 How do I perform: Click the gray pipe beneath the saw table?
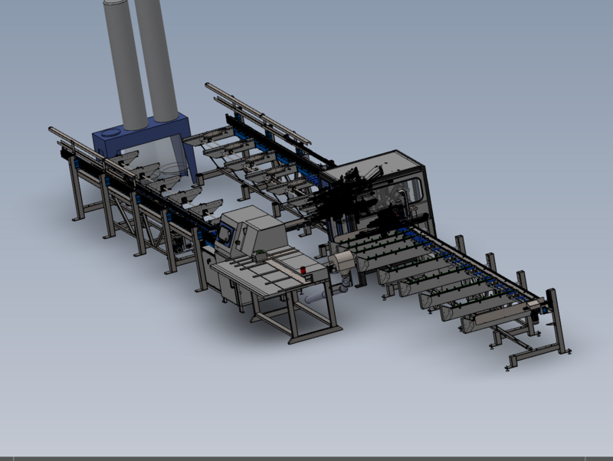pos(313,299)
